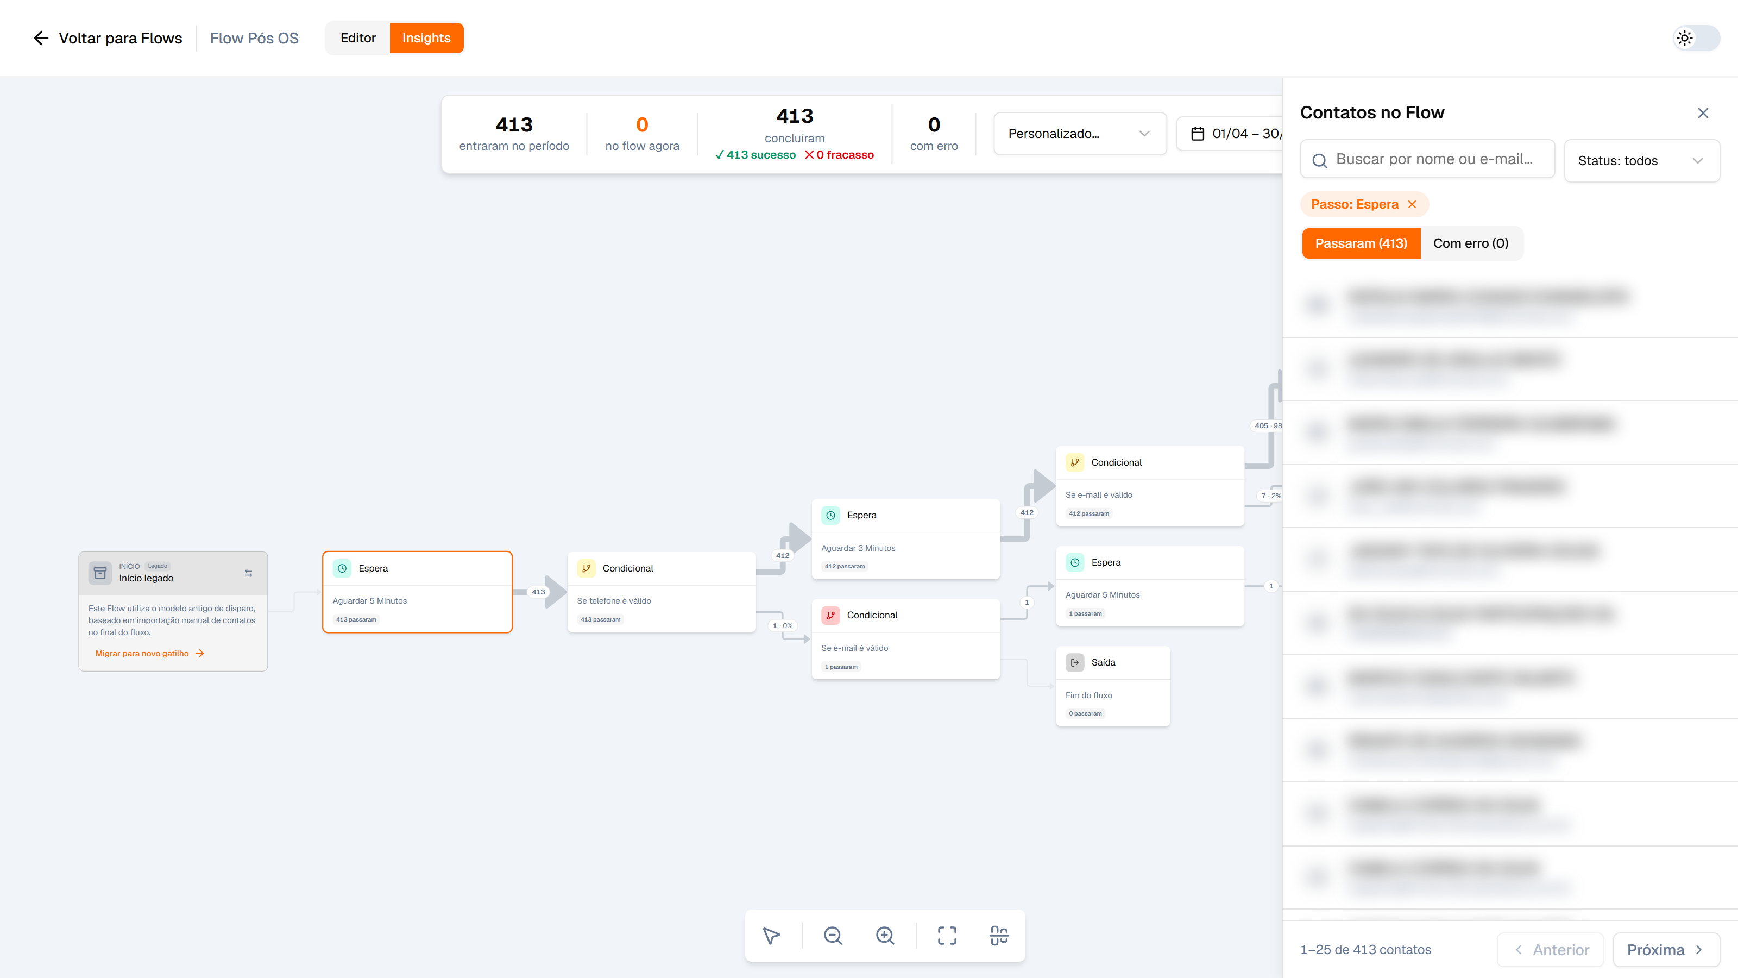The width and height of the screenshot is (1738, 978).
Task: Select the Passaram (413) tab
Action: pyautogui.click(x=1361, y=243)
